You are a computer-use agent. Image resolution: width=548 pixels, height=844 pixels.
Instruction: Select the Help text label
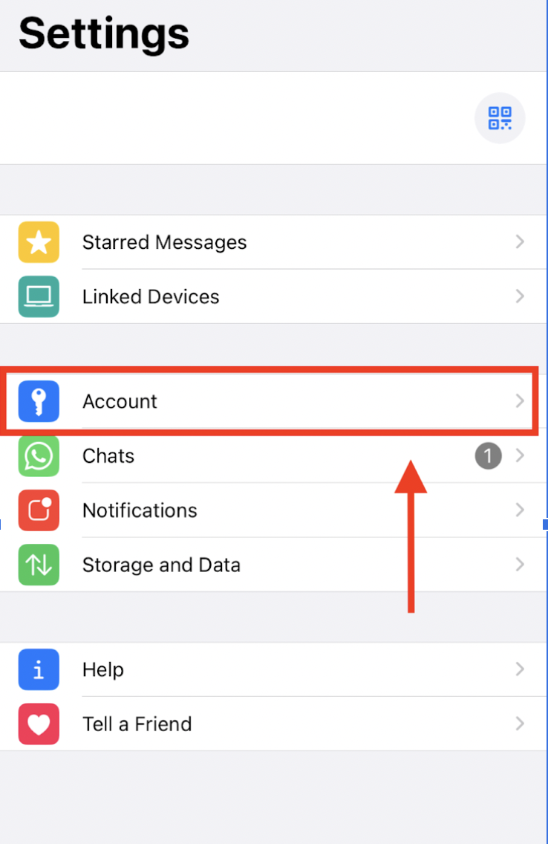coord(103,669)
